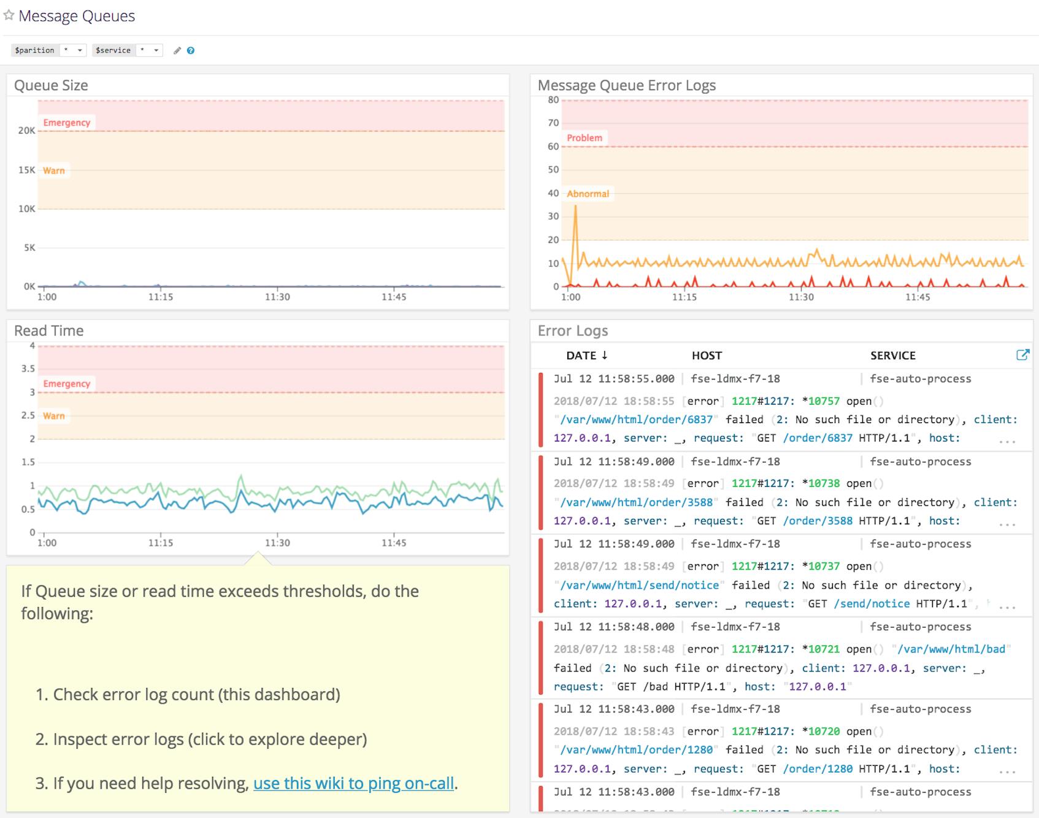Viewport: 1039px width, 818px height.
Task: Click the red severity bar on the first log entry
Action: coord(540,408)
